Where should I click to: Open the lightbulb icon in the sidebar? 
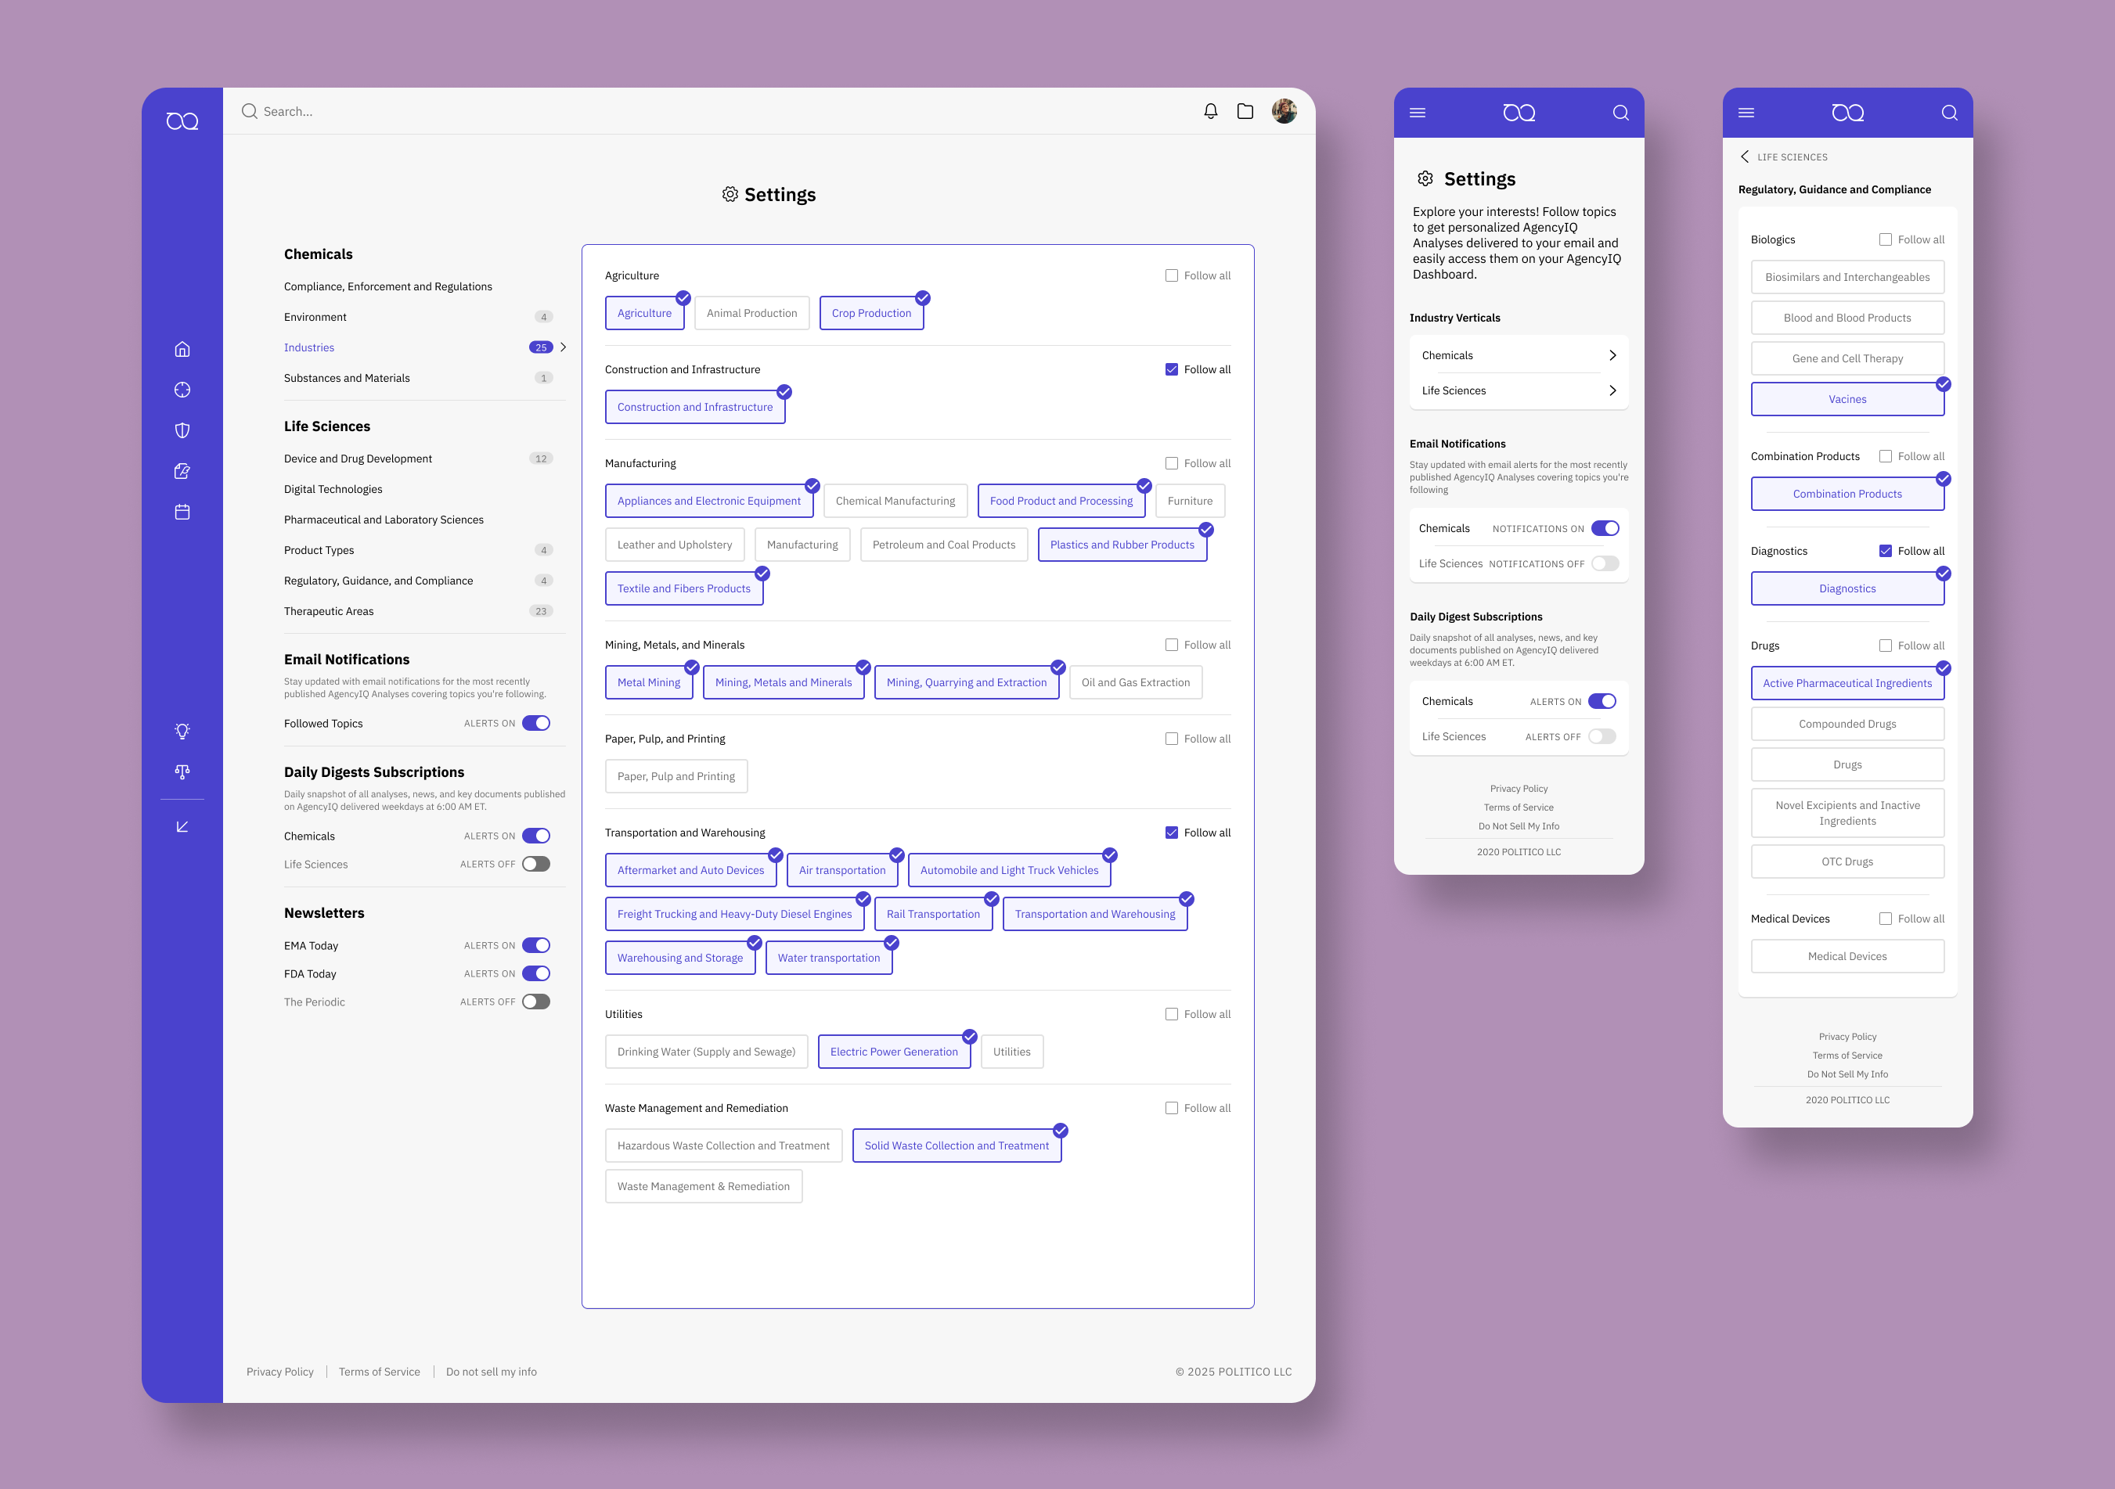click(182, 731)
